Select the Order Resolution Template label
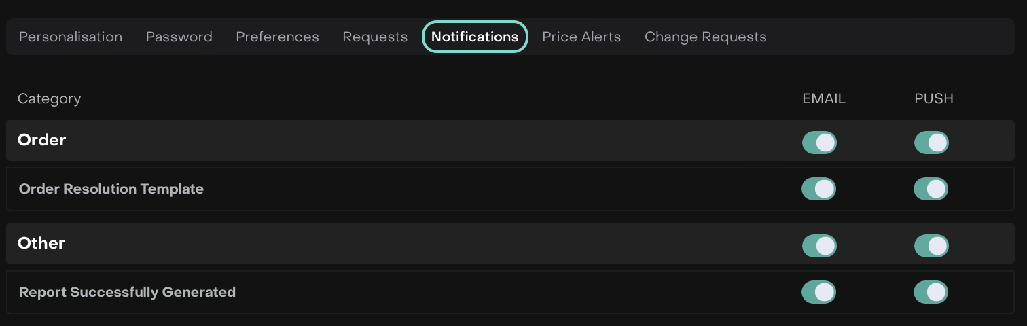 111,189
